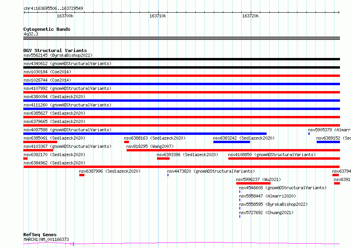Click the 163710k ruler position label
The height and width of the screenshot is (248, 351).
pyautogui.click(x=158, y=16)
